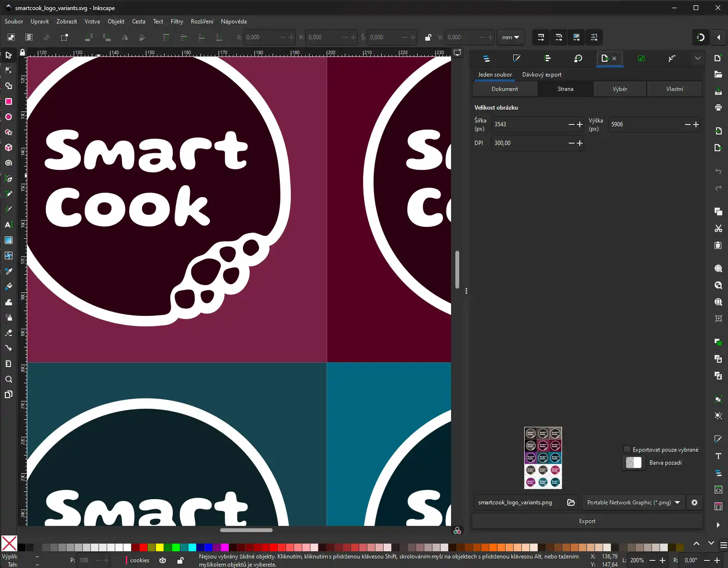Expand palette scroll down arrow
Screen dimensions: 728x568
point(711,543)
